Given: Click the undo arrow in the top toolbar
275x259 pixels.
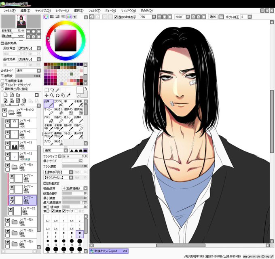Looking at the screenshot, I should [x=91, y=17].
